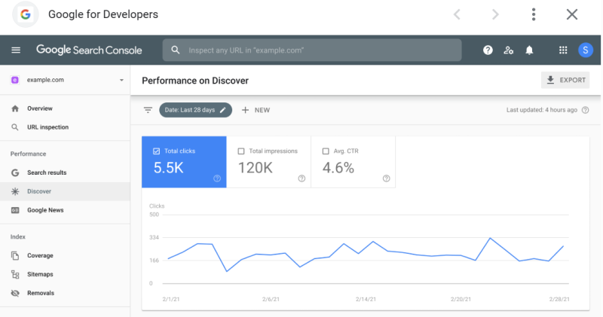The height and width of the screenshot is (317, 603).
Task: Click the Index section label in sidebar
Action: [x=17, y=236]
